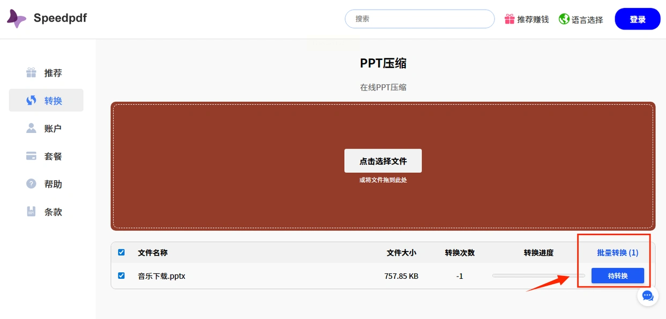Open the 帮助 sidebar menu item

[53, 184]
